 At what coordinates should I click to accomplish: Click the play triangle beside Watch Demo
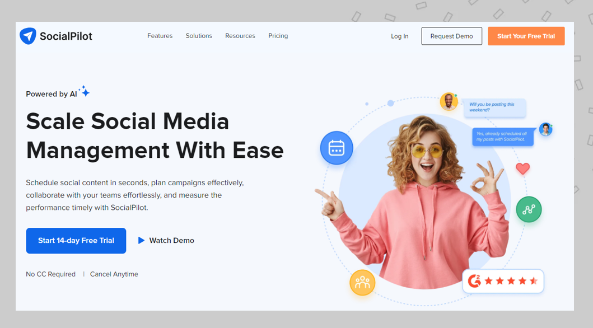142,240
